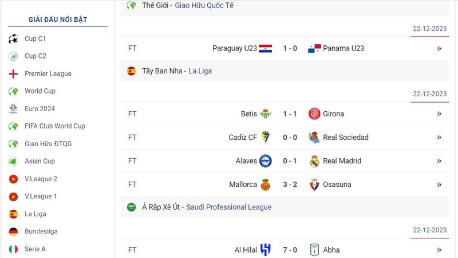458x258 pixels.
Task: Open the La Liga league link
Action: [200, 71]
